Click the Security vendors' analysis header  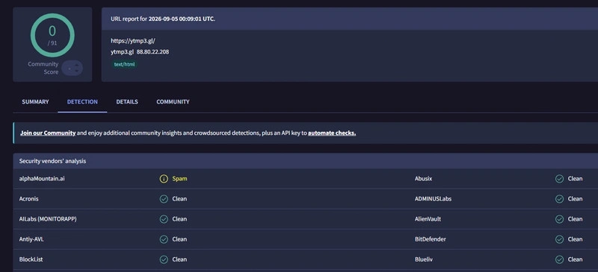click(x=52, y=161)
